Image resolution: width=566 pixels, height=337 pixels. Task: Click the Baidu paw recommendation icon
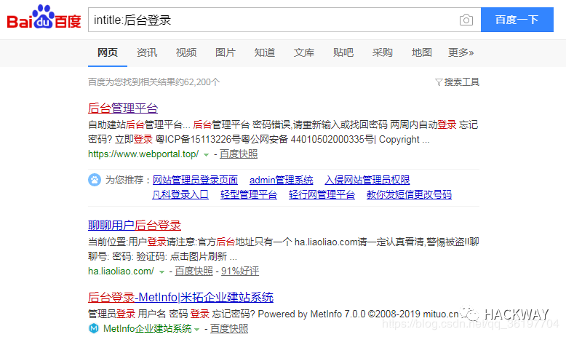tap(95, 180)
